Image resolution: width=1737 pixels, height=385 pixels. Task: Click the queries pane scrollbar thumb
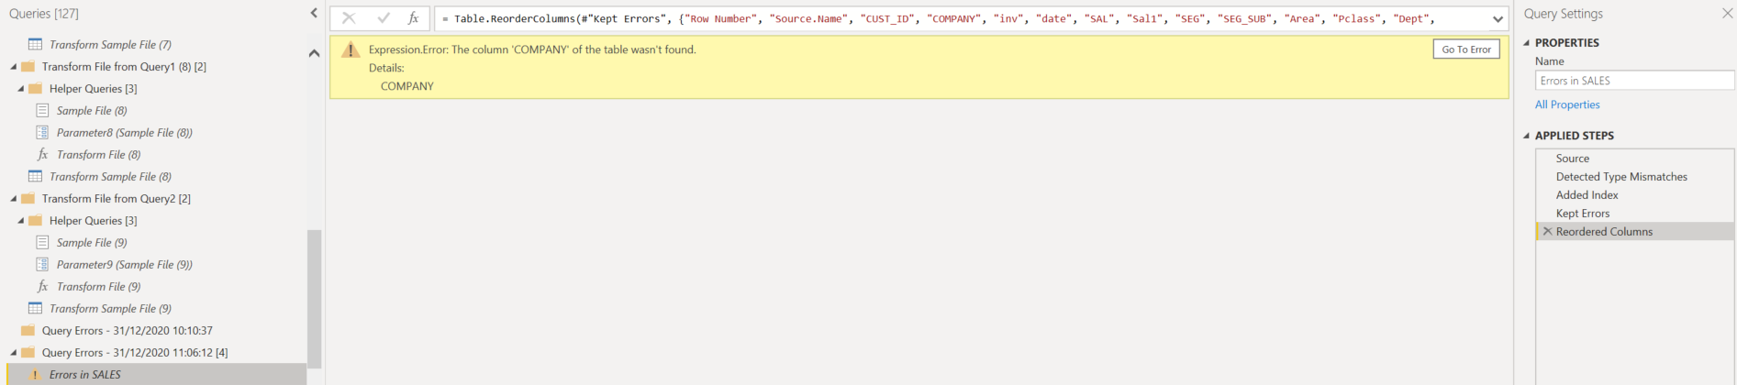pyautogui.click(x=314, y=299)
